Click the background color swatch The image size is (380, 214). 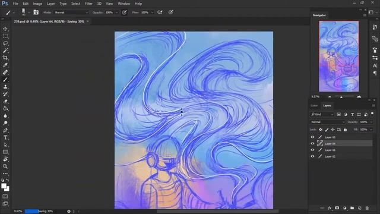pos(8,190)
